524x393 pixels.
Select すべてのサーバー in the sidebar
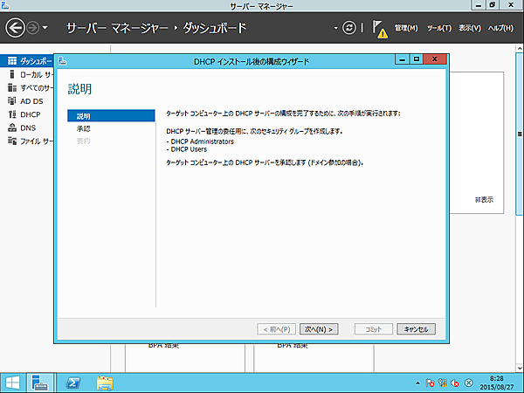[27, 87]
